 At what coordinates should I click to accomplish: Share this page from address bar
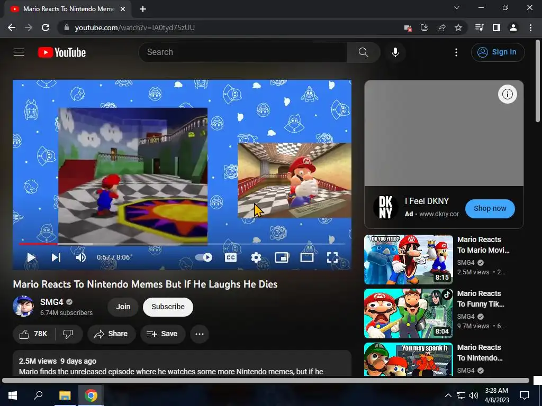click(441, 27)
